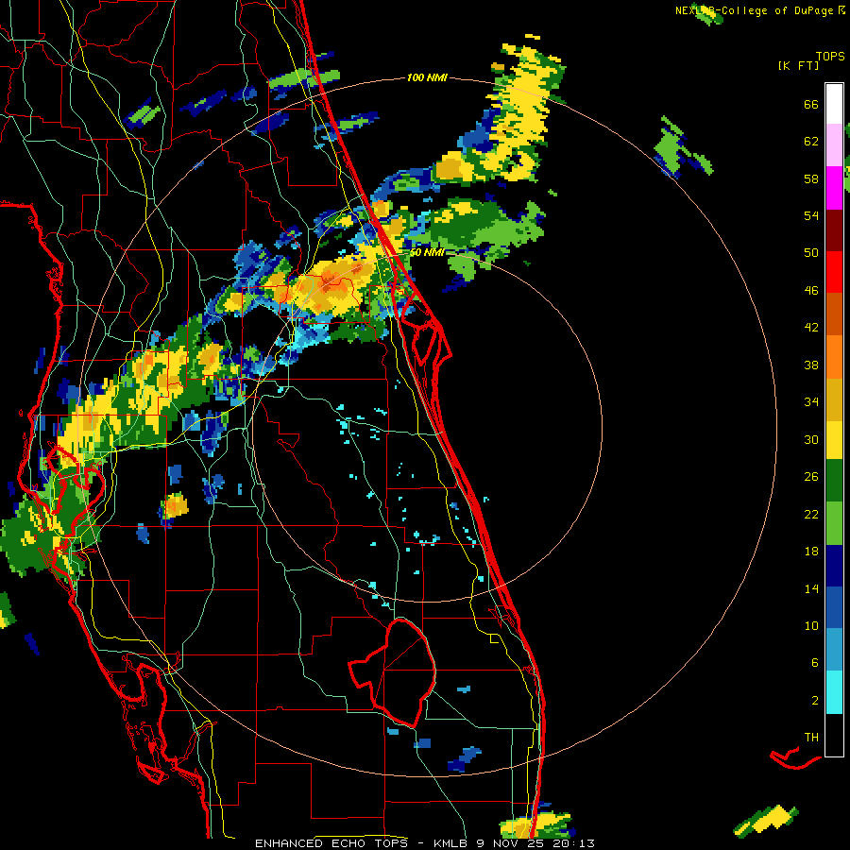This screenshot has width=850, height=850.
Task: Click the '58' scale value
Action: 811,178
